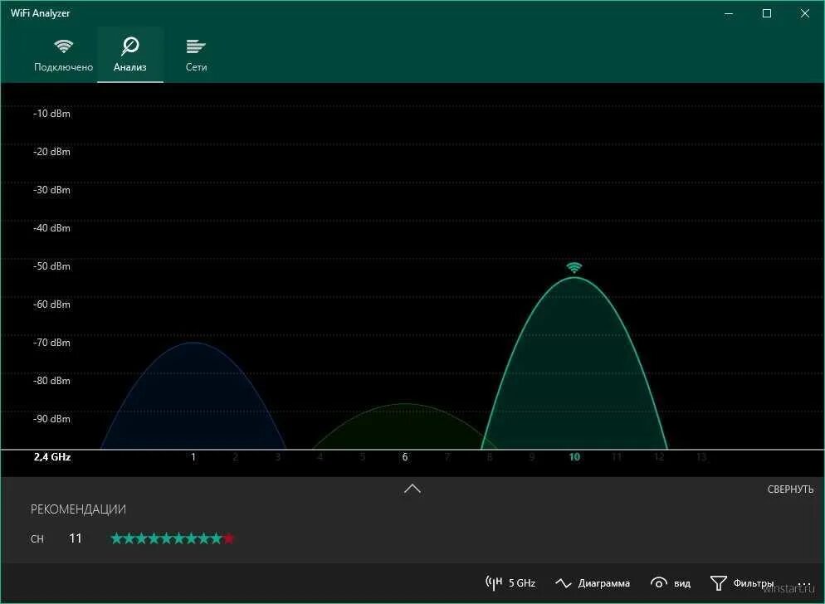Click the Wi-Fi icon above channel 10 peak

pyautogui.click(x=574, y=268)
